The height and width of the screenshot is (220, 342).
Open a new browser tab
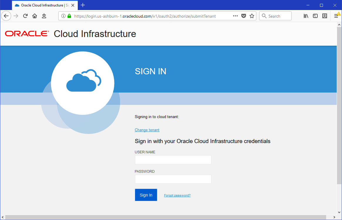pyautogui.click(x=82, y=5)
